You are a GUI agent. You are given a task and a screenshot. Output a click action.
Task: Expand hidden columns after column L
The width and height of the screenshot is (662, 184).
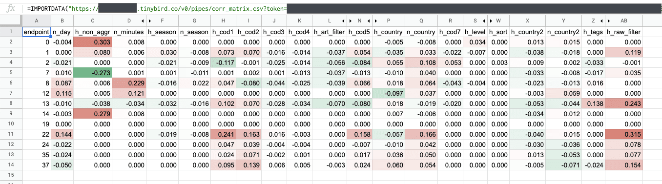tap(343, 21)
